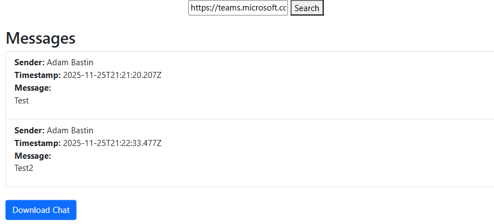The image size is (494, 224).
Task: Click the divider line between the two messages
Action: tap(249, 119)
